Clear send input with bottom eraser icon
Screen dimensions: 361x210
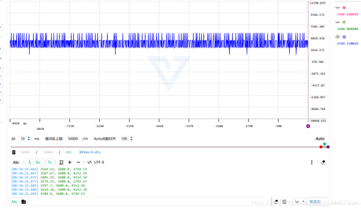pos(276,202)
